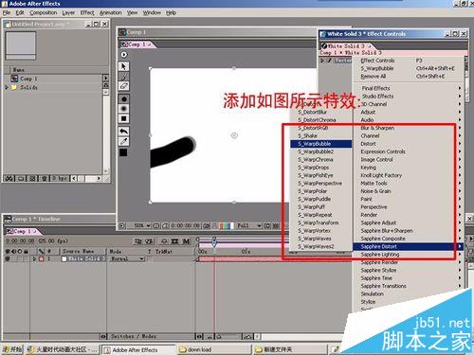Open Studio Effects submenu
474x355 pixels.
[408, 96]
